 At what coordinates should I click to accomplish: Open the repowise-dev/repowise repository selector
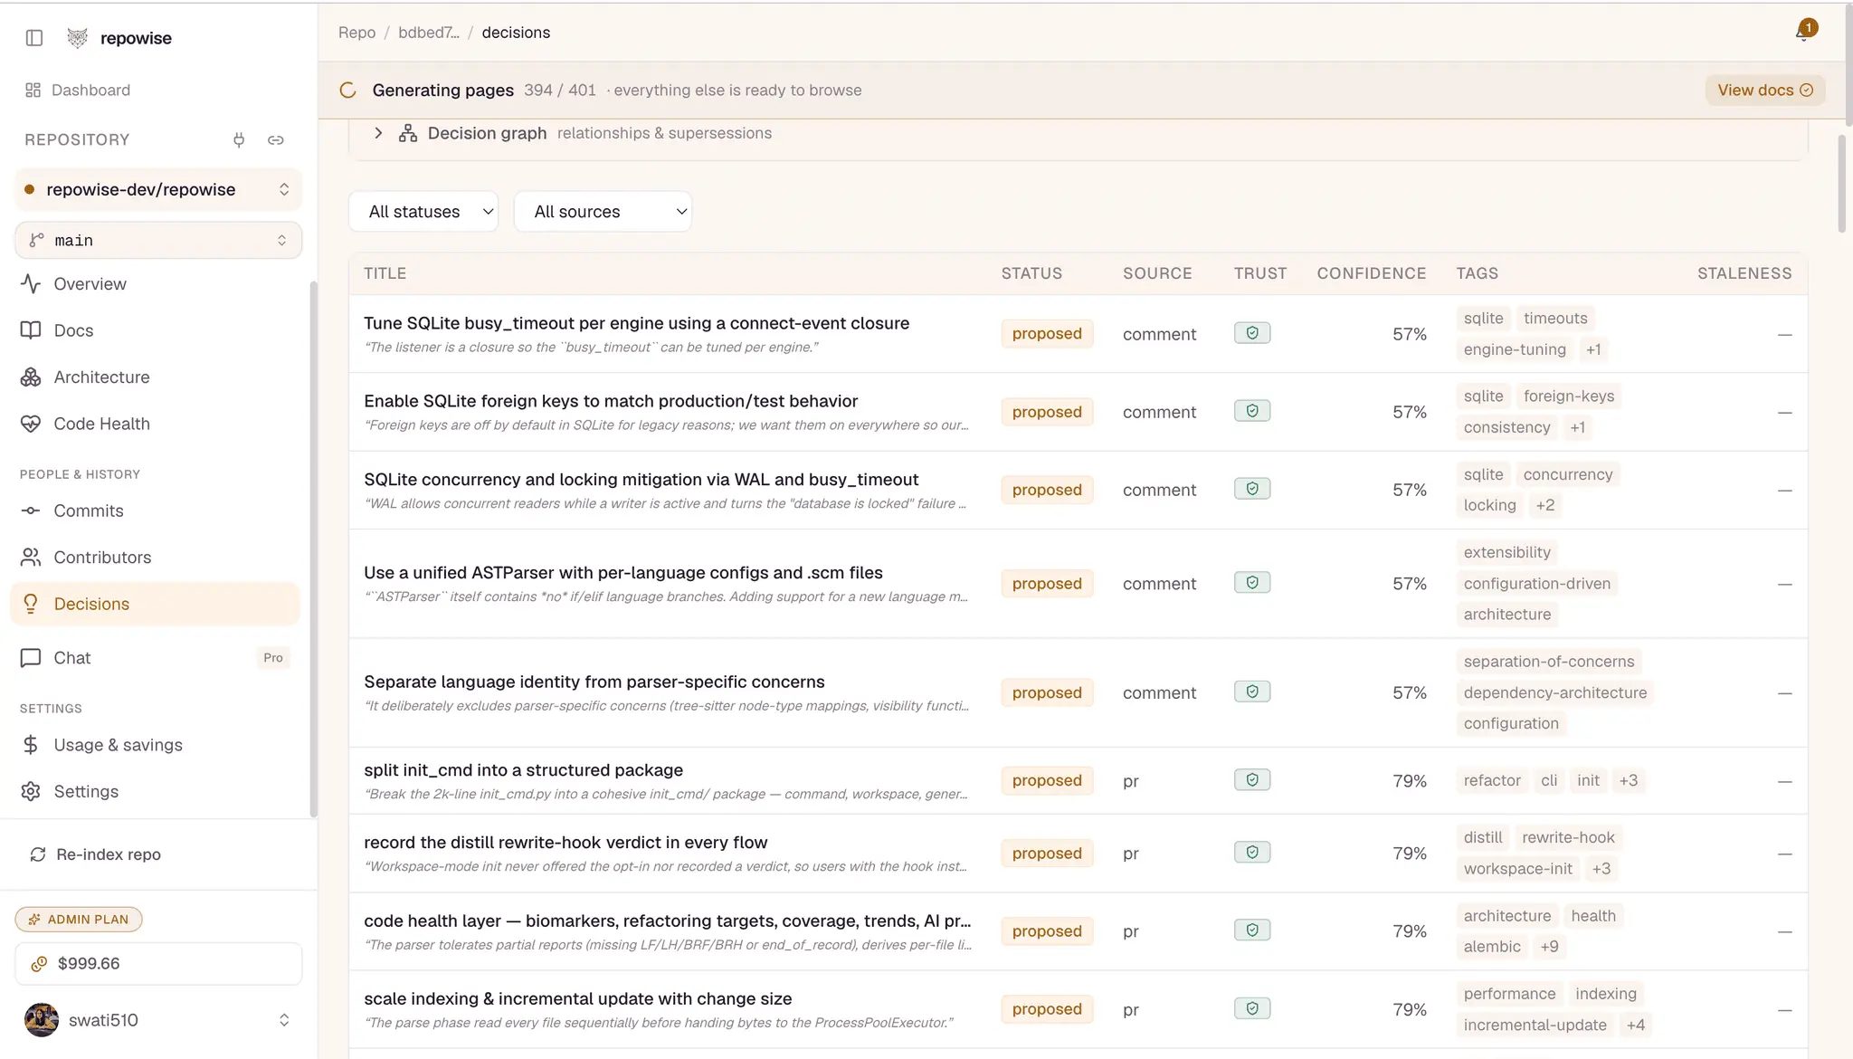tap(158, 189)
